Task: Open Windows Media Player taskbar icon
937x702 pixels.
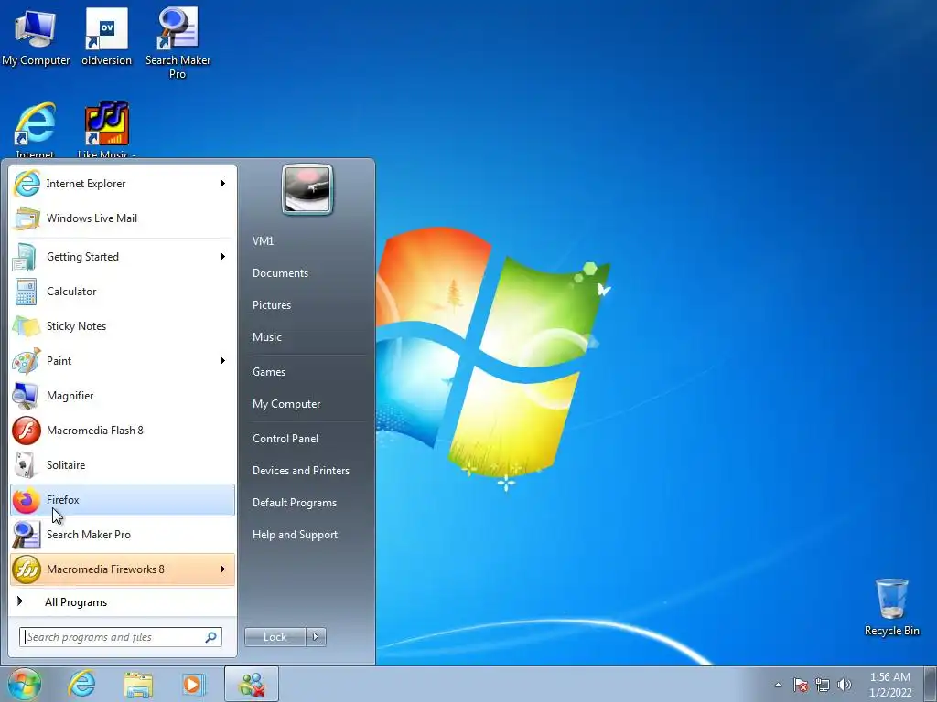Action: point(194,684)
